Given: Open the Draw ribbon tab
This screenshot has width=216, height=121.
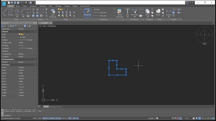Looking at the screenshot, I should 18,6.
